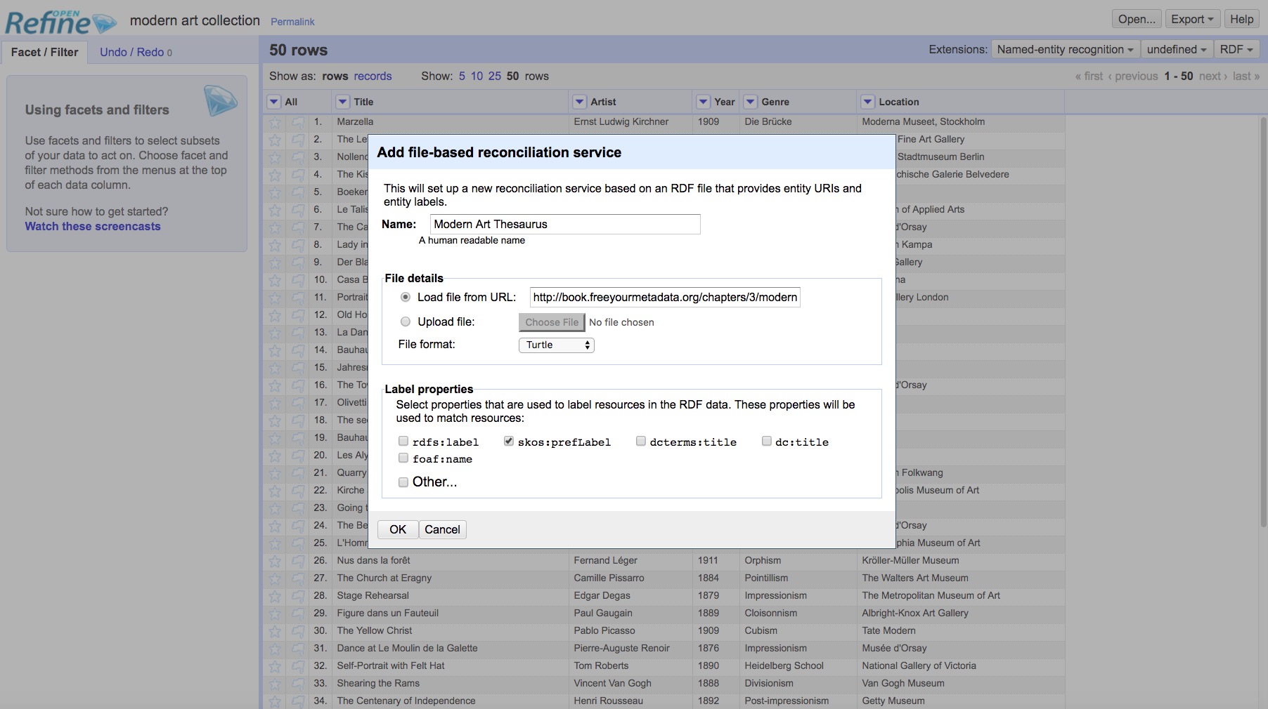Screen dimensions: 1268x709
Task: Star the row for Marzella
Action: 274,123
